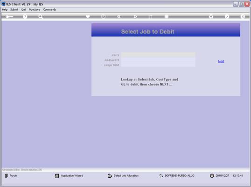Open the Help menu

coord(5,10)
